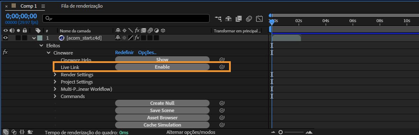Click the timeline zoom slider handle
This screenshot has width=419, height=135.
point(280,132)
